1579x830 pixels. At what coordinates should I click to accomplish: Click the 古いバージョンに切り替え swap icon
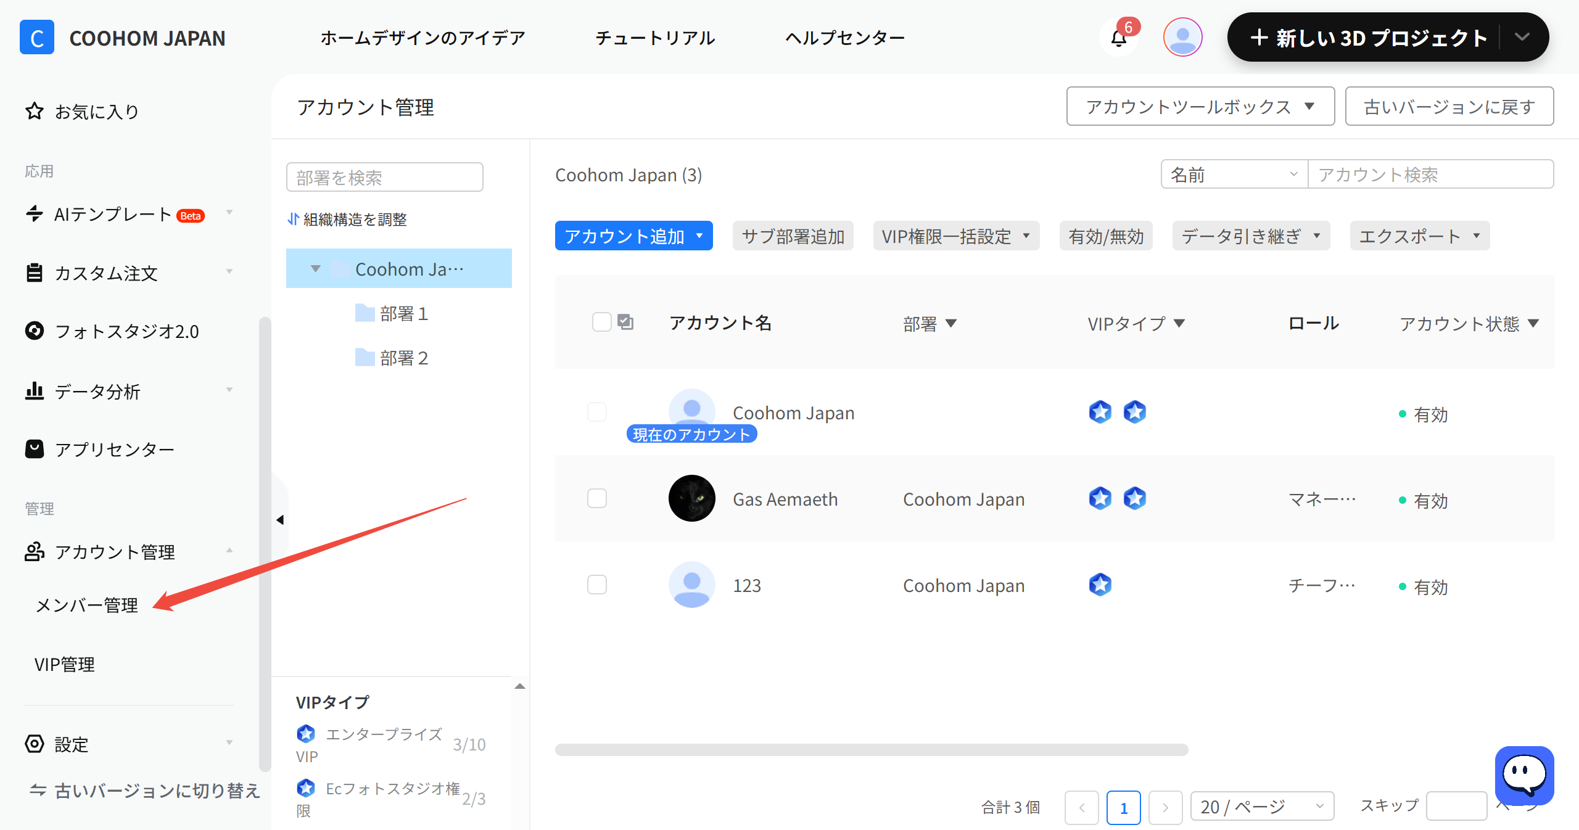coord(38,790)
